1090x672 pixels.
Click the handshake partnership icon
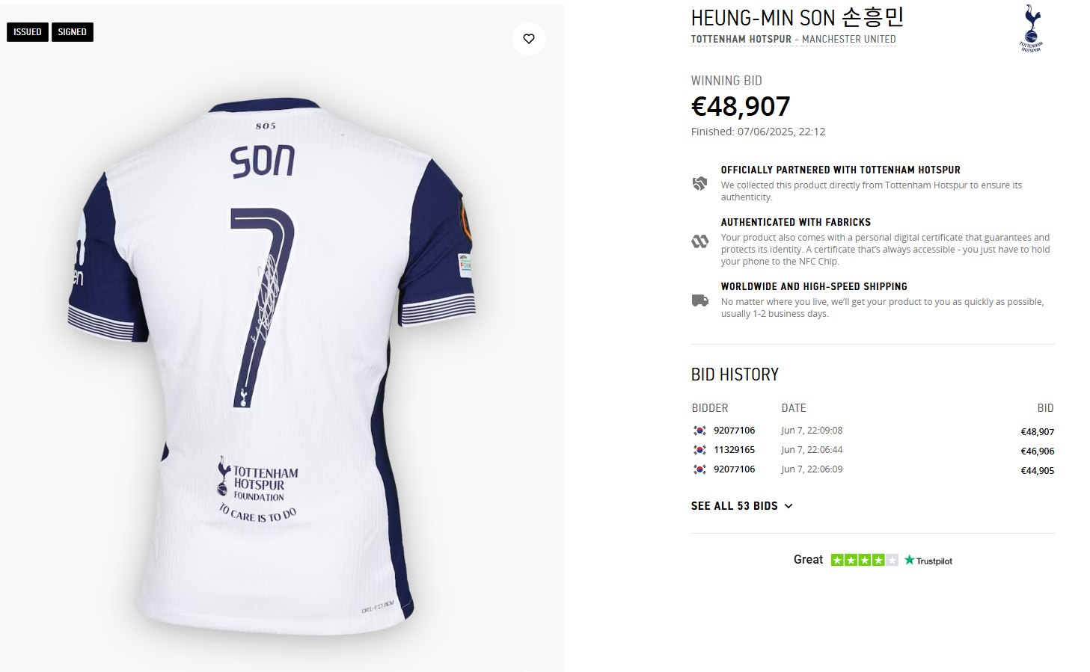tap(699, 184)
